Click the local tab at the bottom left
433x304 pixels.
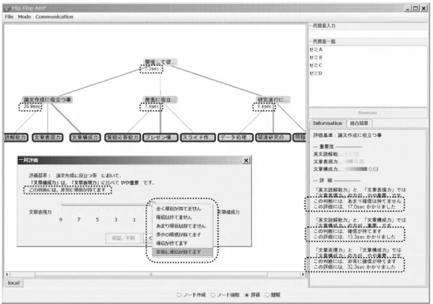tap(14, 283)
